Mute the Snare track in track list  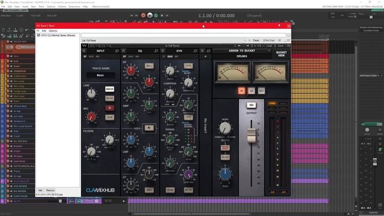pyautogui.click(x=11, y=67)
